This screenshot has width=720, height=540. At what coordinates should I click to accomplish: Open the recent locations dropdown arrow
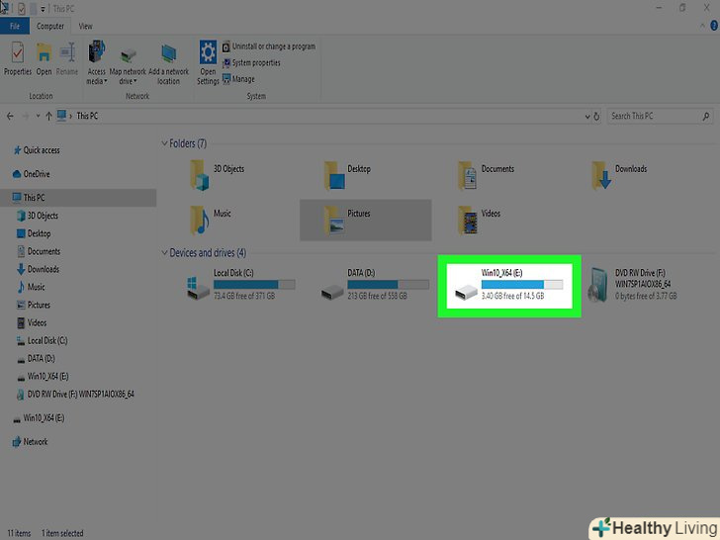pyautogui.click(x=38, y=116)
